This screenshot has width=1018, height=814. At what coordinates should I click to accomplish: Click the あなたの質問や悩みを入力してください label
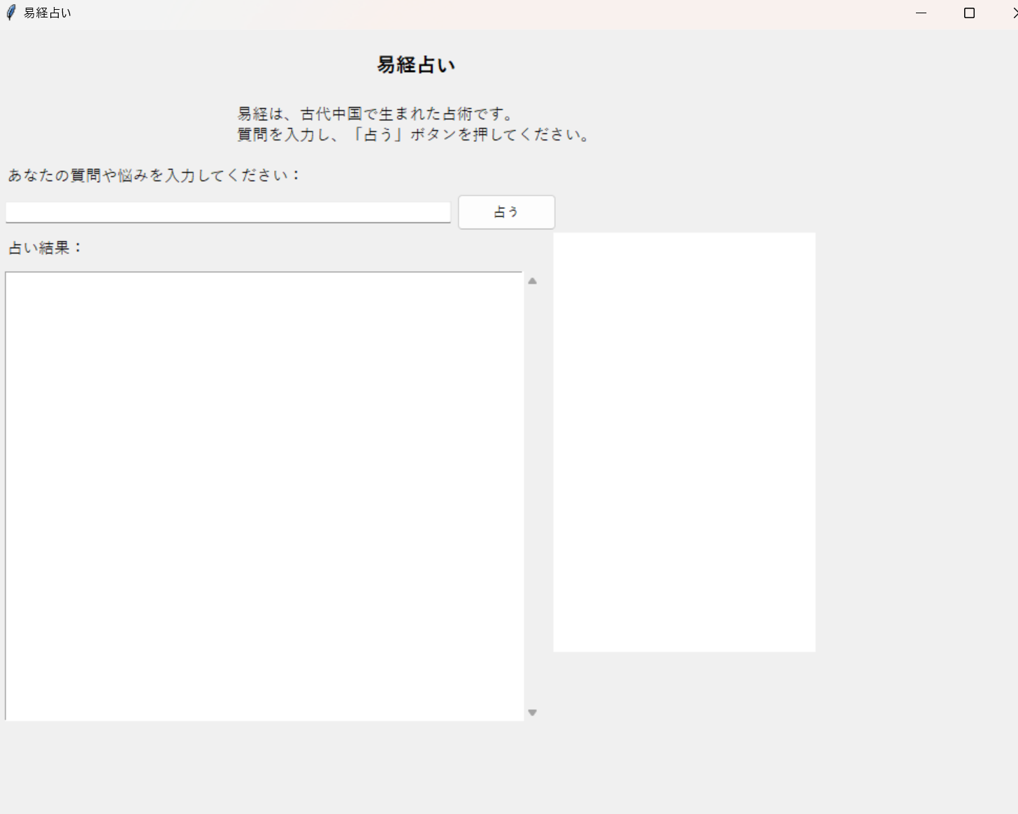point(154,175)
